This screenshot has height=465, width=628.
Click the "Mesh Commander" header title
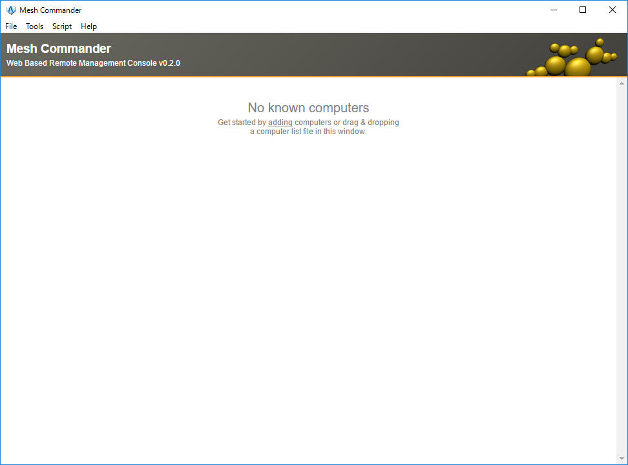pos(59,48)
